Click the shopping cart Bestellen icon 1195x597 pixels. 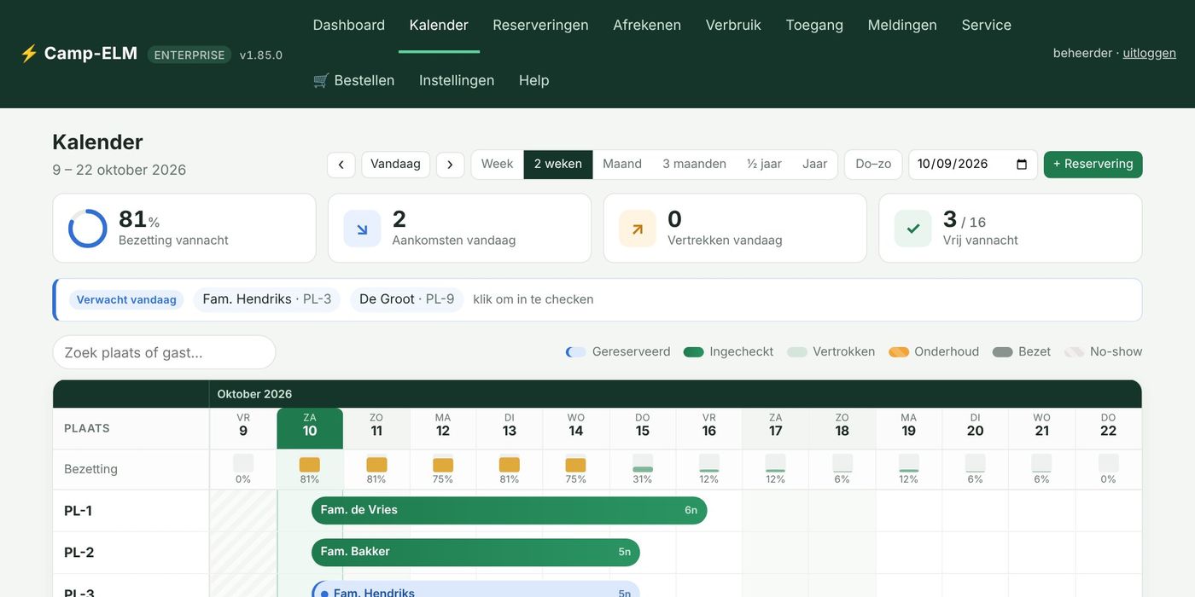point(321,80)
